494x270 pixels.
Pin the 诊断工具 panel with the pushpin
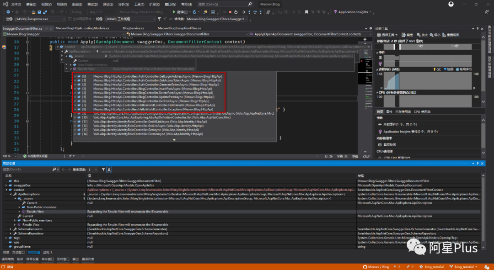click(x=478, y=29)
